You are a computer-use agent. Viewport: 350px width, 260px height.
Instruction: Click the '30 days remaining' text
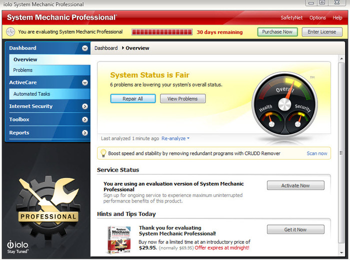219,32
